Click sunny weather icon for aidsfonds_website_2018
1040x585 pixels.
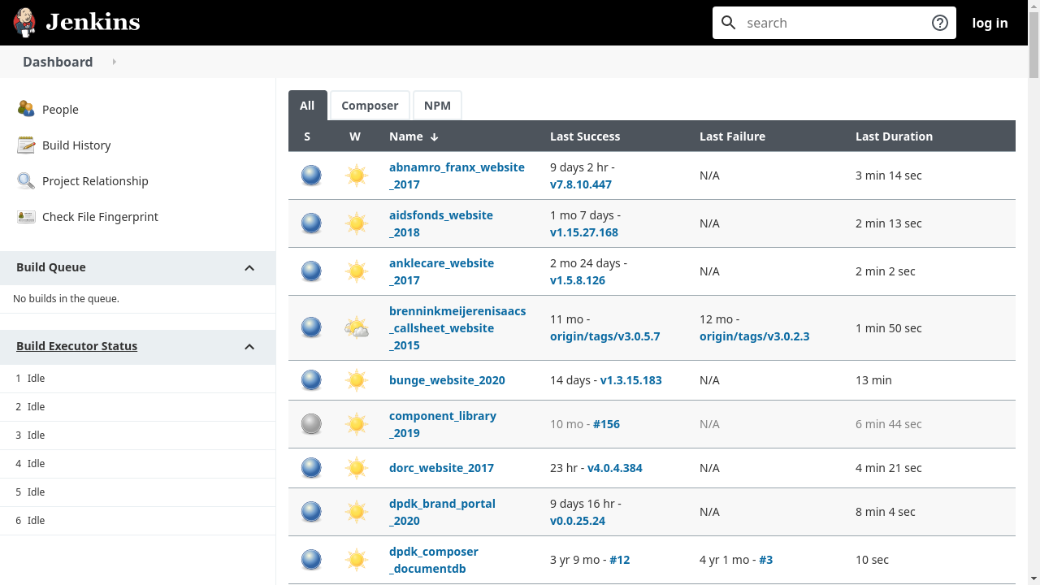356,223
